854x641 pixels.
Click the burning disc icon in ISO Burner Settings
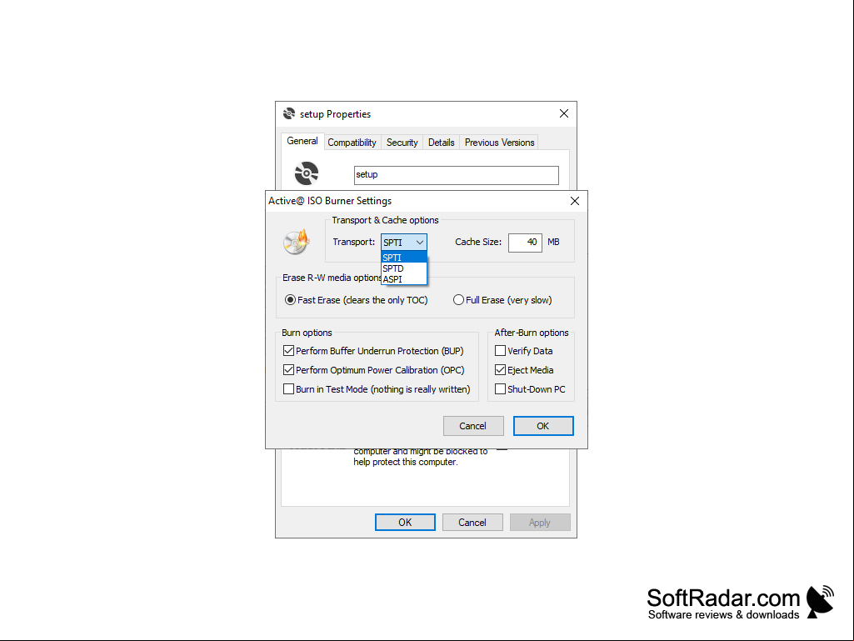(297, 242)
